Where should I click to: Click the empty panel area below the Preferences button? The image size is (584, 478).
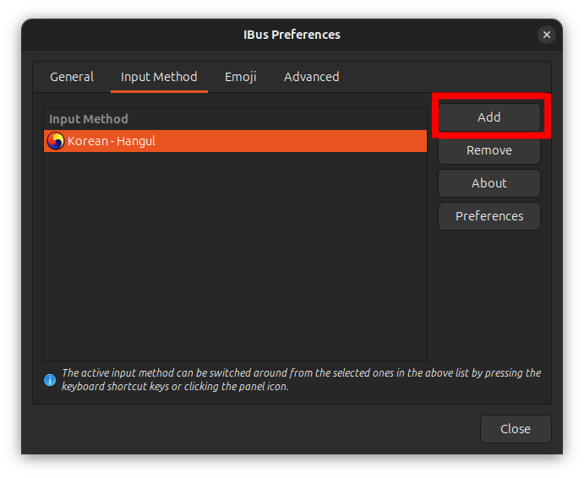pos(488,296)
